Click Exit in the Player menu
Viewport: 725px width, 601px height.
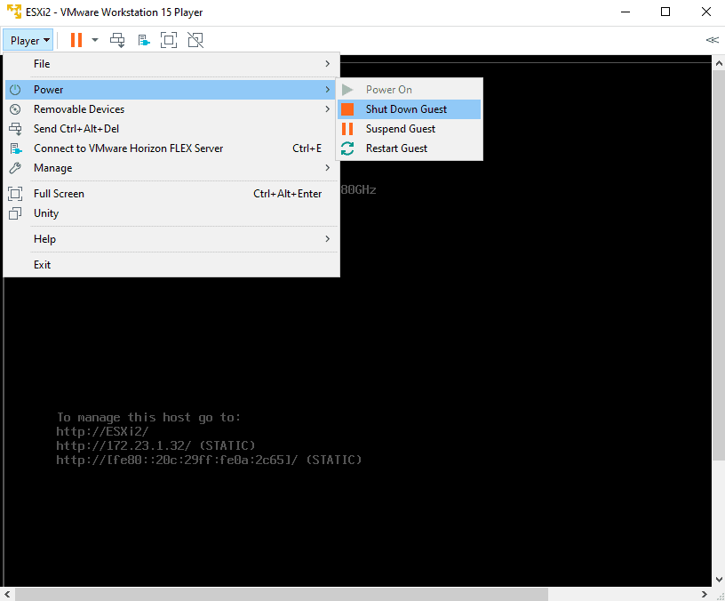[x=43, y=265]
